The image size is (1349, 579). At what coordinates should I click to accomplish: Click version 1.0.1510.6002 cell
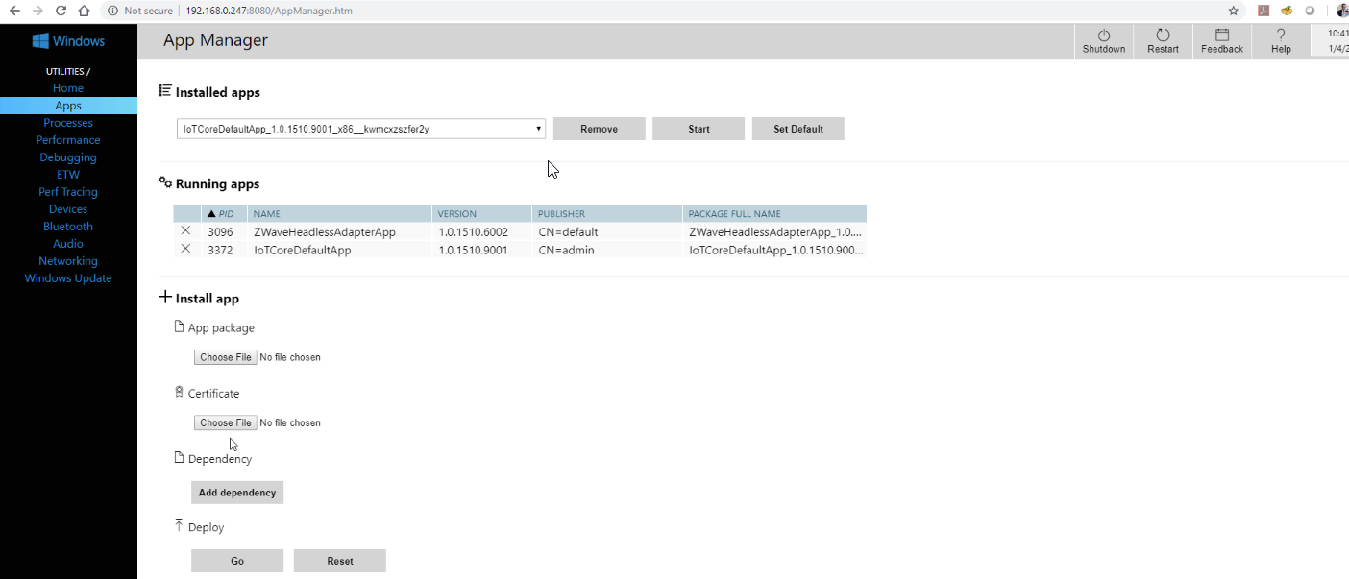pos(481,231)
